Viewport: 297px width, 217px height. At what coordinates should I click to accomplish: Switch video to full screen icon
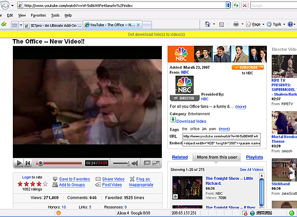pos(156,163)
